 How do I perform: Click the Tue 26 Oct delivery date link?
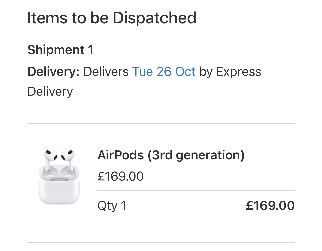click(164, 72)
